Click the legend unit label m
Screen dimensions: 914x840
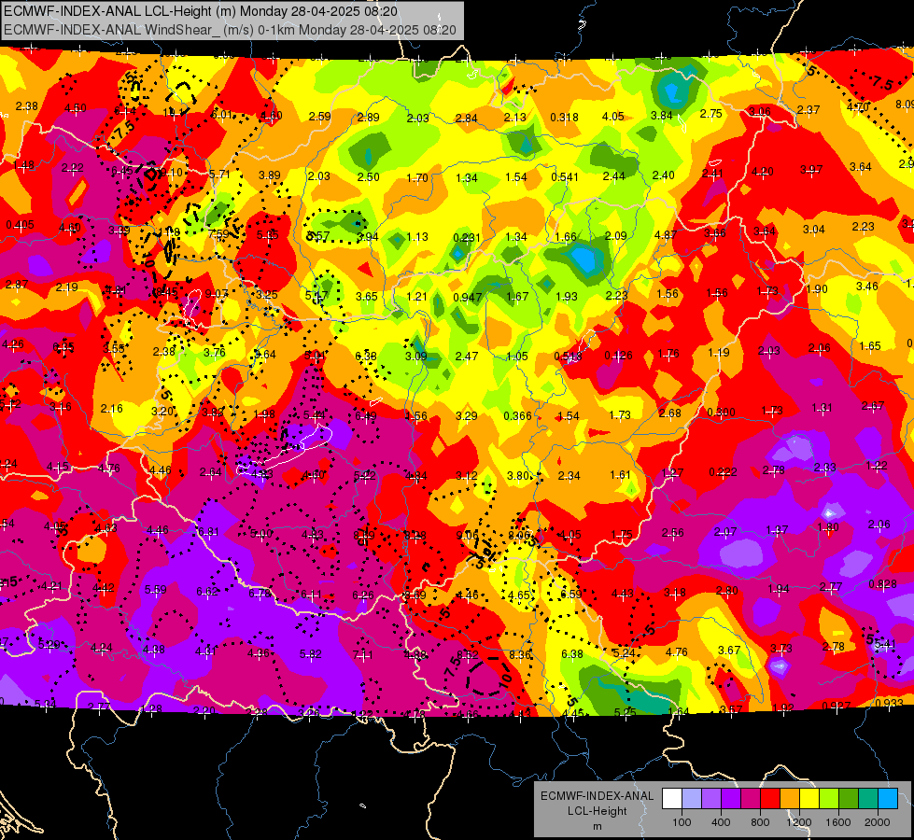(597, 826)
